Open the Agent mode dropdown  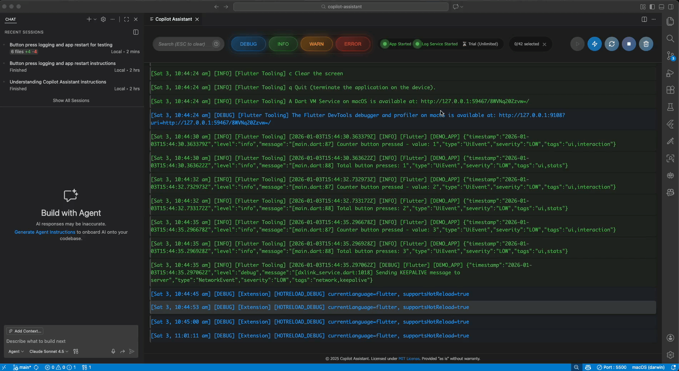(16, 351)
